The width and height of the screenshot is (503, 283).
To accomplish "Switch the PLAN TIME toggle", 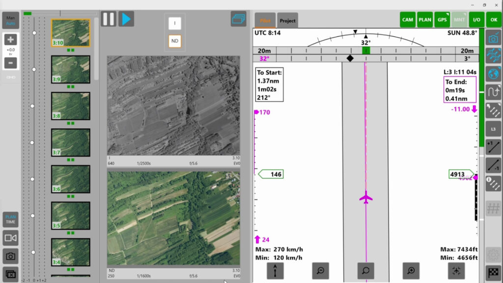I will coord(10,219).
